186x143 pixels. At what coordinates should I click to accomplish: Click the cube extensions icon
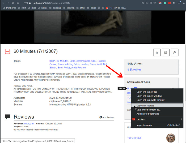(174, 3)
